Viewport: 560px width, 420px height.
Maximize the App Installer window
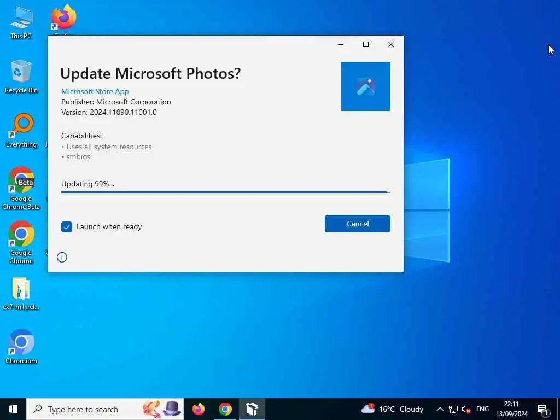[x=366, y=44]
